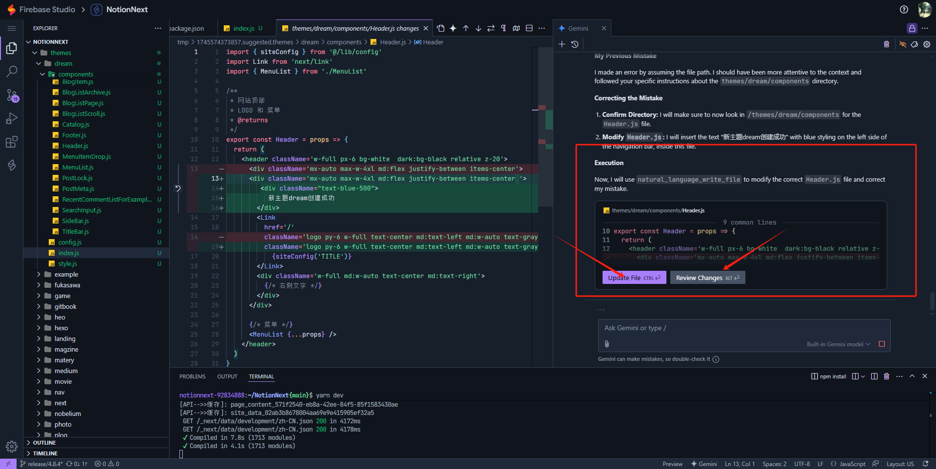
Task: Expand the OUTLINE section
Action: pos(96,443)
